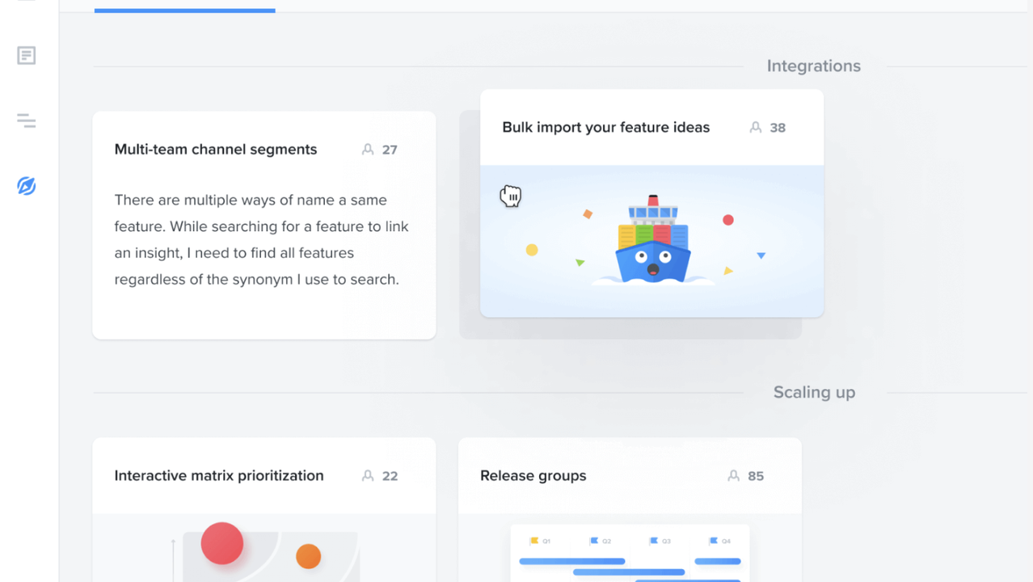The width and height of the screenshot is (1033, 582).
Task: Click voter icon on Interactive matrix prioritization
Action: [368, 476]
